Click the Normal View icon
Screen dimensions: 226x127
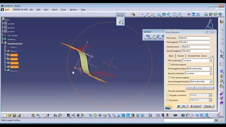(119, 115)
